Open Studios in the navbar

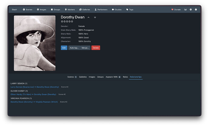pyautogui.click(x=117, y=10)
